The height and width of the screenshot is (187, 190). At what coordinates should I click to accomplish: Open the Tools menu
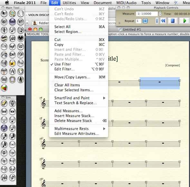(146, 3)
